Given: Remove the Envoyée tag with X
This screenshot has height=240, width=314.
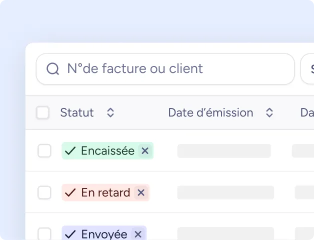Looking at the screenshot, I should point(138,233).
